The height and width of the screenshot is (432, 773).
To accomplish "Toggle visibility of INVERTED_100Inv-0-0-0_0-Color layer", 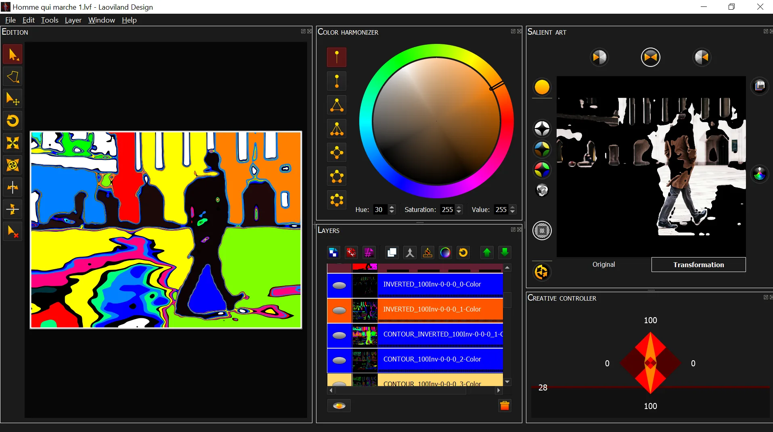I will click(339, 285).
